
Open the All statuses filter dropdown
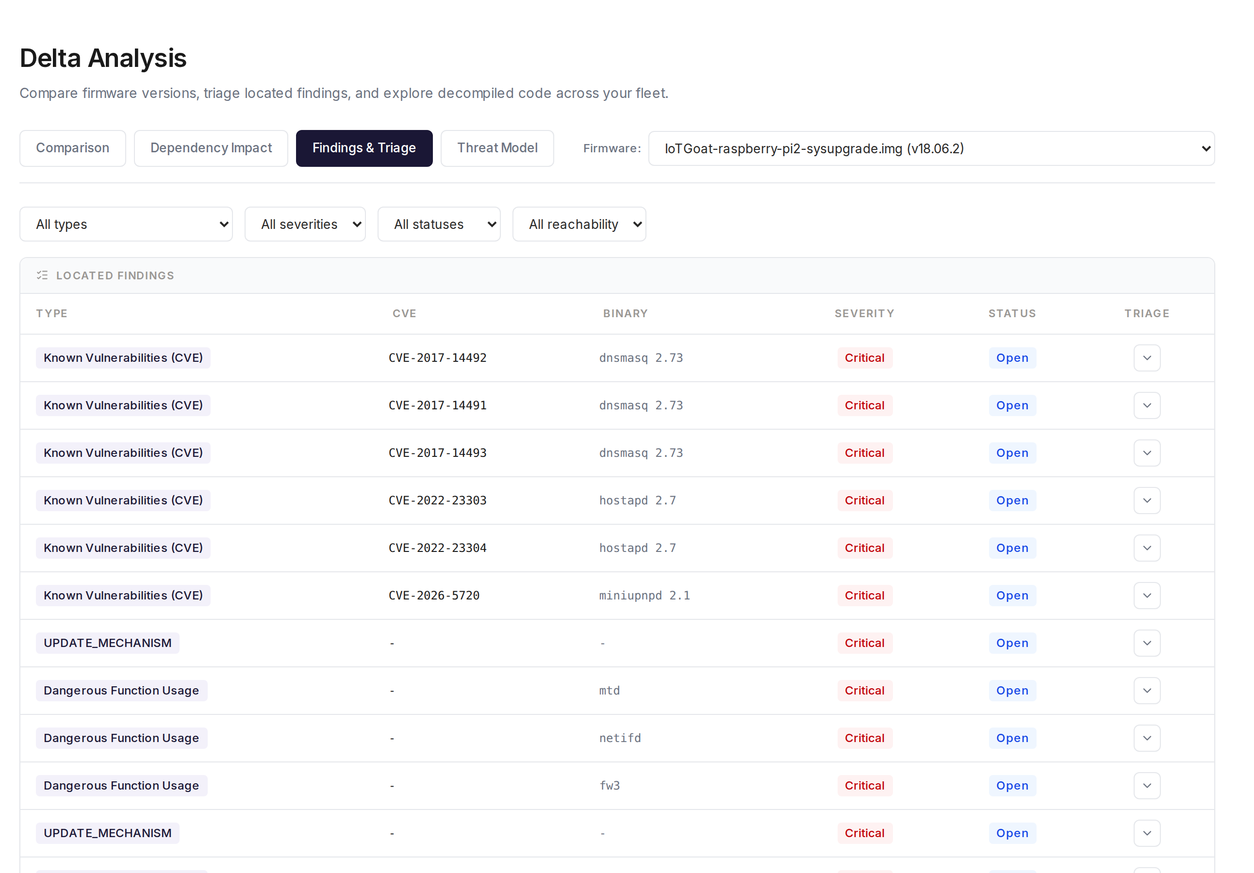point(439,225)
